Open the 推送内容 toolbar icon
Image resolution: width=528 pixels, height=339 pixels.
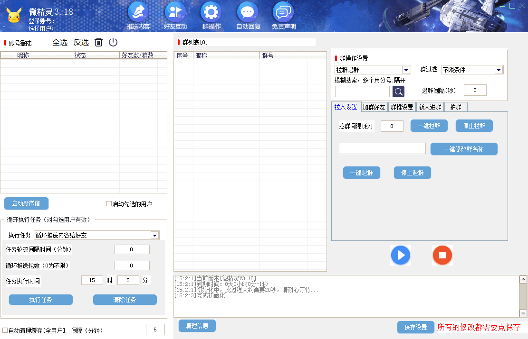click(138, 16)
